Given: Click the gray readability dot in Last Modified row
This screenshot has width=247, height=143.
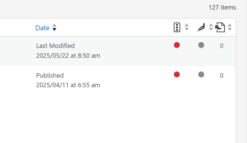Looking at the screenshot, I should [201, 45].
